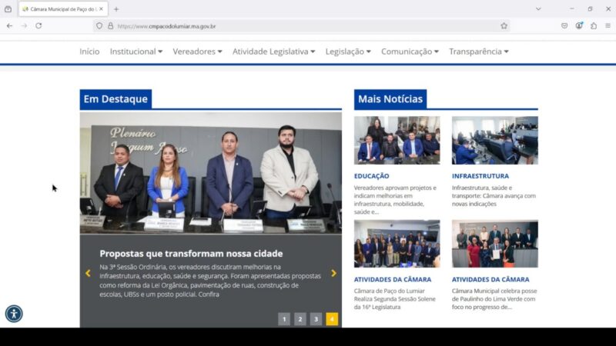This screenshot has height=346, width=616.
Task: Open the browser hamburger menu
Action: tap(608, 26)
